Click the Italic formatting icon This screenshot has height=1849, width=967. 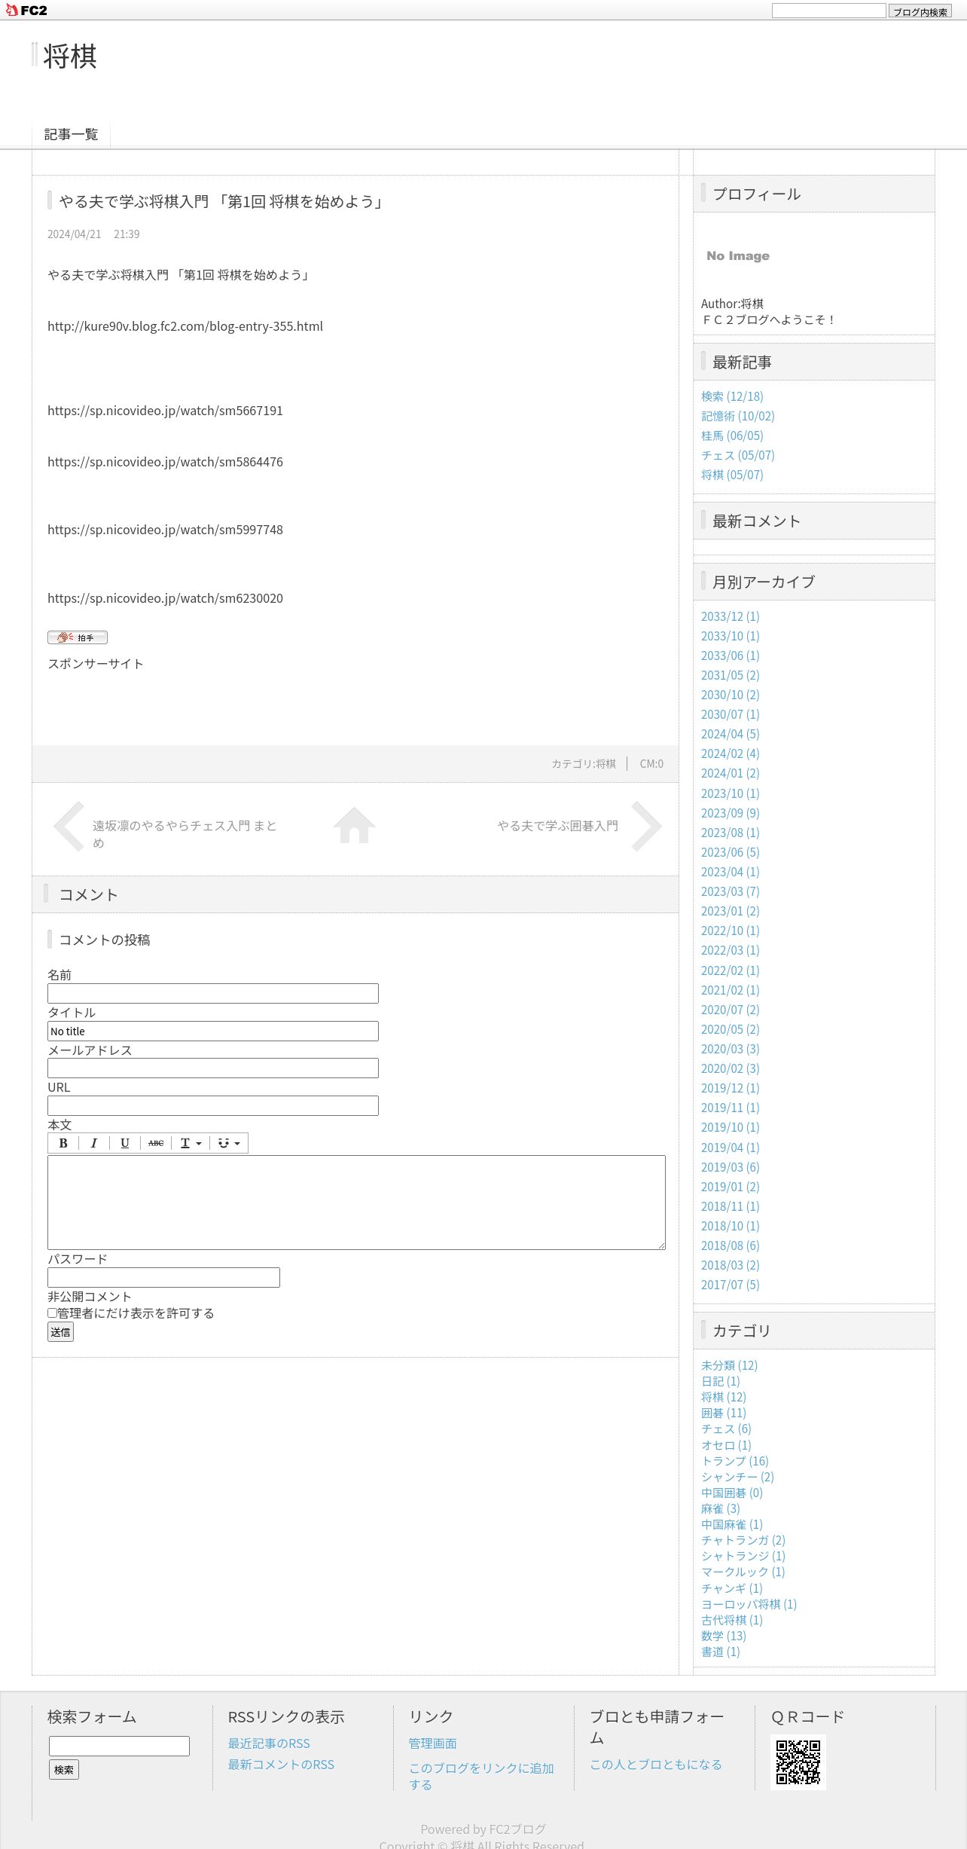(x=94, y=1143)
